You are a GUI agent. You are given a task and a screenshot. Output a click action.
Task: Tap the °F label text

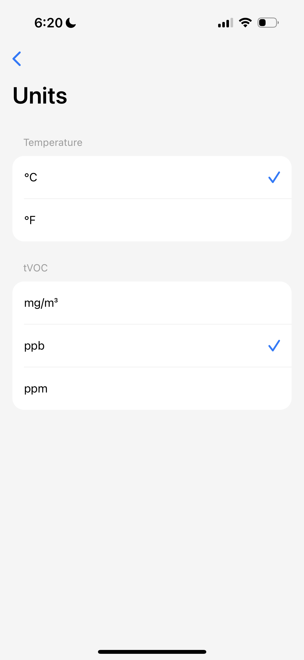(x=30, y=220)
